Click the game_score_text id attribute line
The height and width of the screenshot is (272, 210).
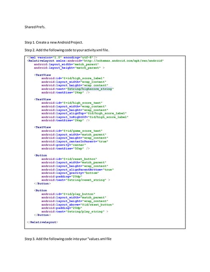point(72,131)
